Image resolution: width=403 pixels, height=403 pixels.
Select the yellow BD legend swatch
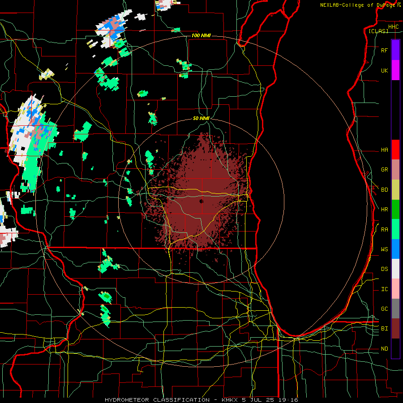[395, 190]
